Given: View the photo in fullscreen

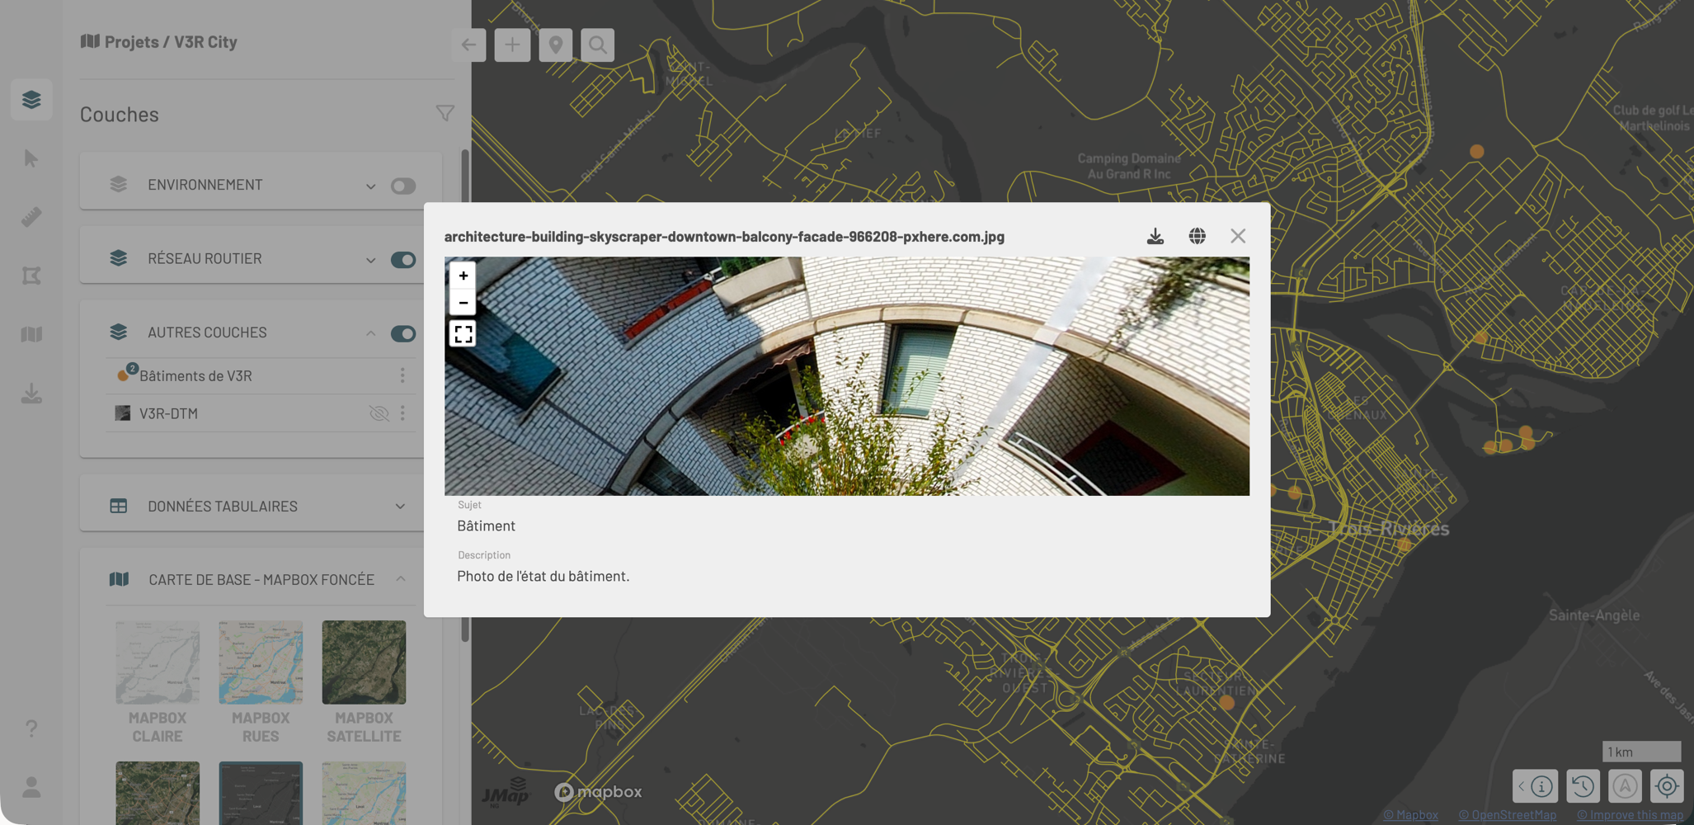Looking at the screenshot, I should (x=463, y=333).
